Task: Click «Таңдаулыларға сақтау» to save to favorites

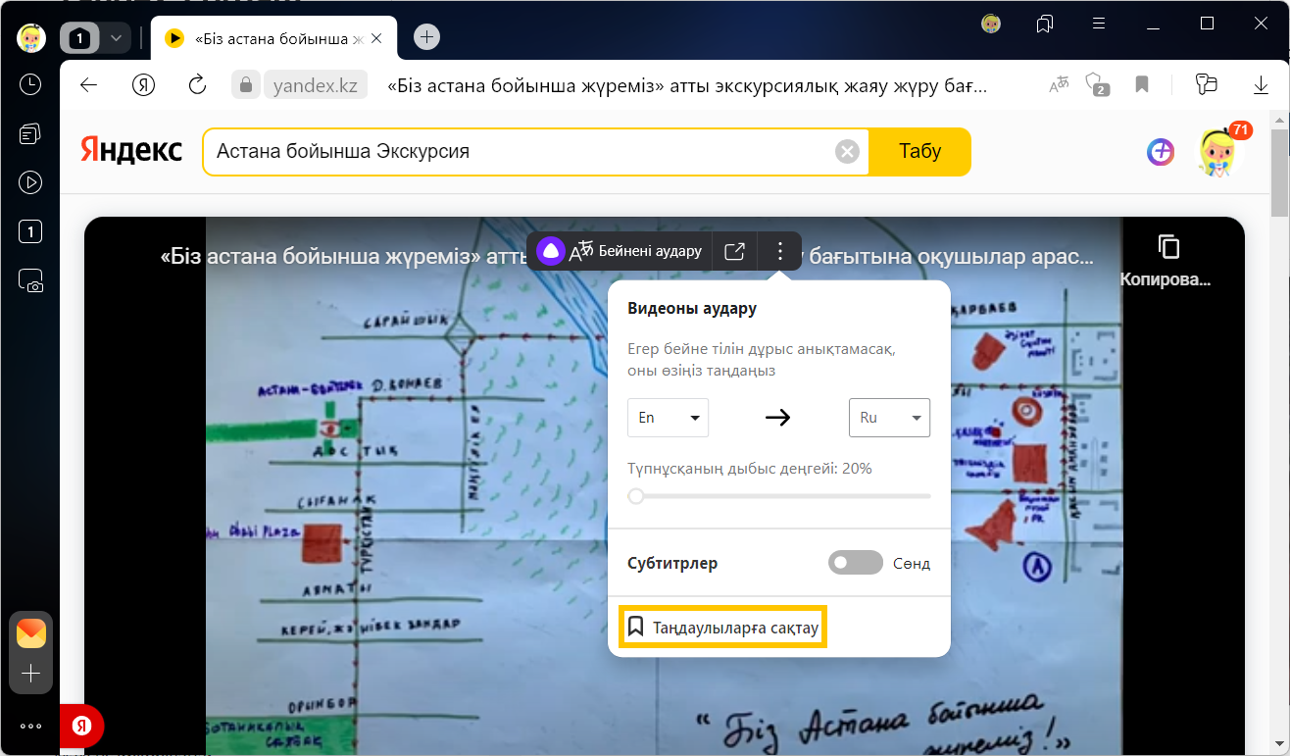Action: tap(723, 627)
